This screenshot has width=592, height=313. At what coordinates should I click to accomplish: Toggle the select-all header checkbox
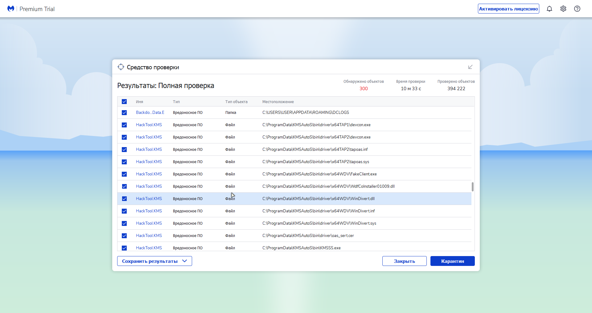click(124, 102)
